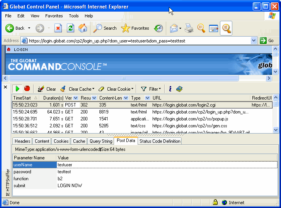The image size is (281, 208).
Task: Close the IE HTTPSniffer panel
Action: 5,87
